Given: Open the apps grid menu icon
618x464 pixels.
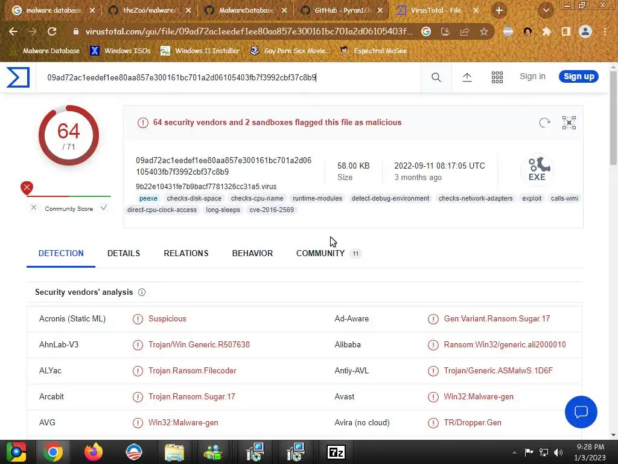Looking at the screenshot, I should coord(497,77).
